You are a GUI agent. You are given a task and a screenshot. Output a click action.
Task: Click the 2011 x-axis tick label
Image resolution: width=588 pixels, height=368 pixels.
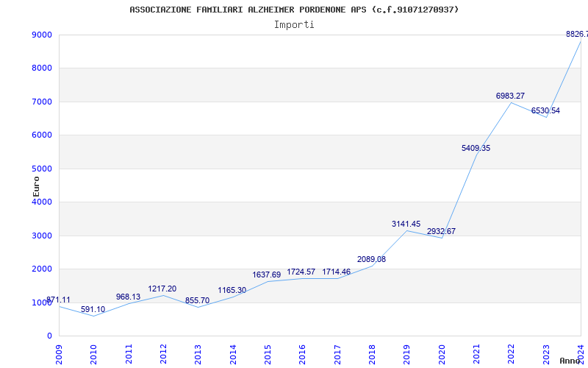129,354
